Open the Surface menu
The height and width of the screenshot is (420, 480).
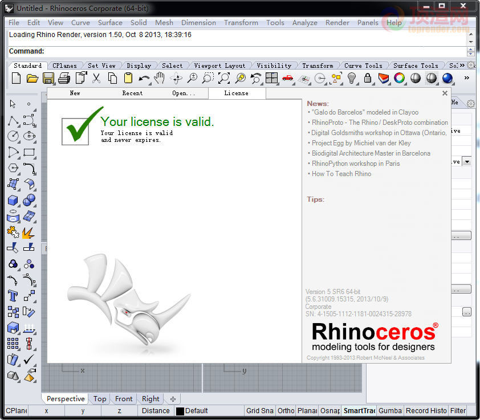(x=110, y=23)
